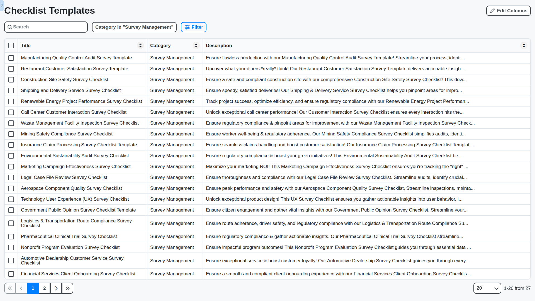Toggle the select-all checkbox in the header
Image resolution: width=535 pixels, height=301 pixels.
tap(11, 45)
